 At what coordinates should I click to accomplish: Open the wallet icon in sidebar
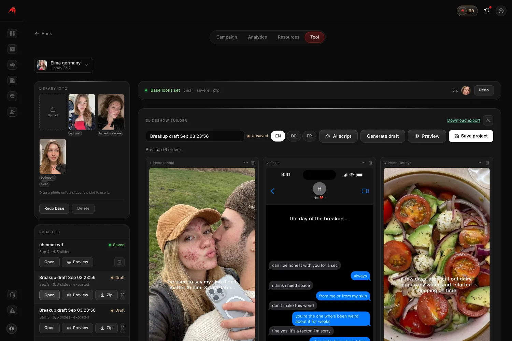[x=12, y=80]
